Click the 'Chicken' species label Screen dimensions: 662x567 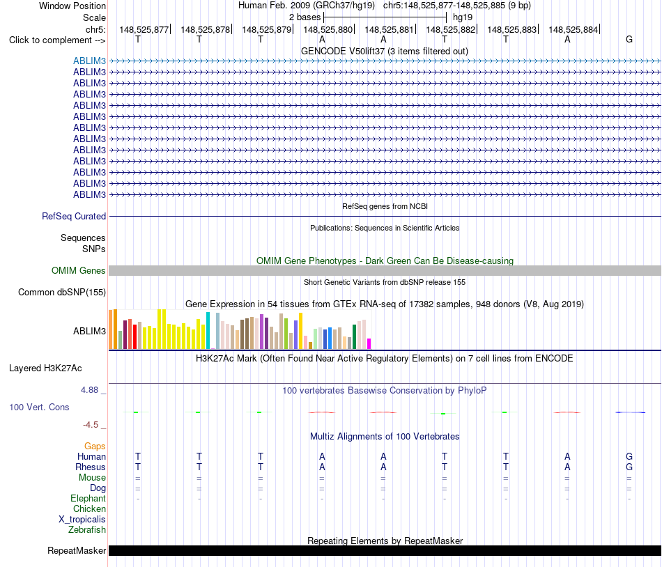89,508
